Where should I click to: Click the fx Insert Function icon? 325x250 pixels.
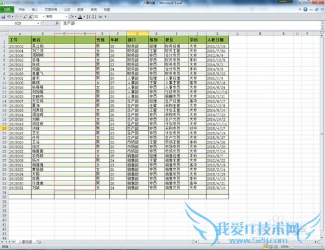coord(57,23)
